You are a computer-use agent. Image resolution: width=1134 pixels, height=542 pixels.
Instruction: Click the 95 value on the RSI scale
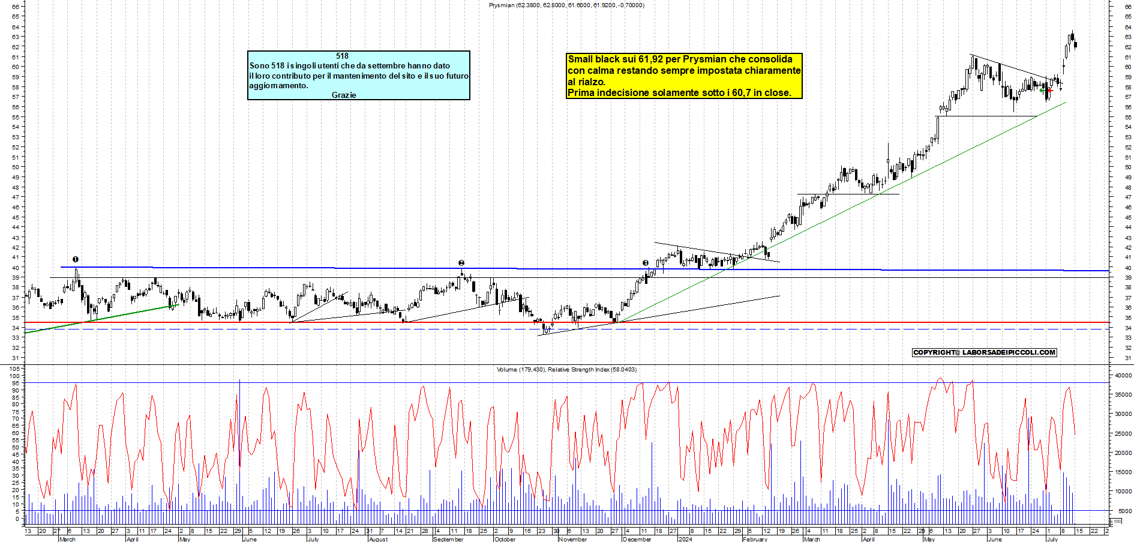16,383
